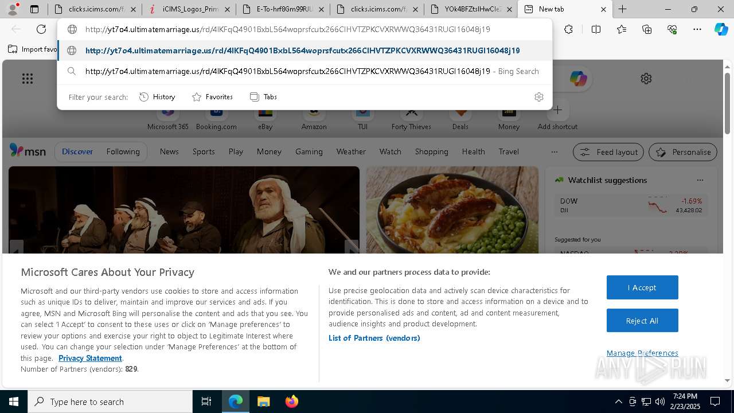Open List of Partners (vendors) link

click(x=374, y=338)
